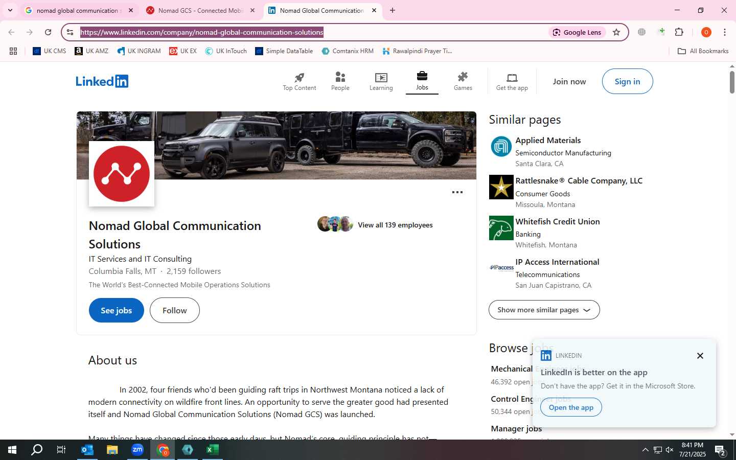Open Zoom from taskbar
This screenshot has height=460, width=736.
click(137, 450)
